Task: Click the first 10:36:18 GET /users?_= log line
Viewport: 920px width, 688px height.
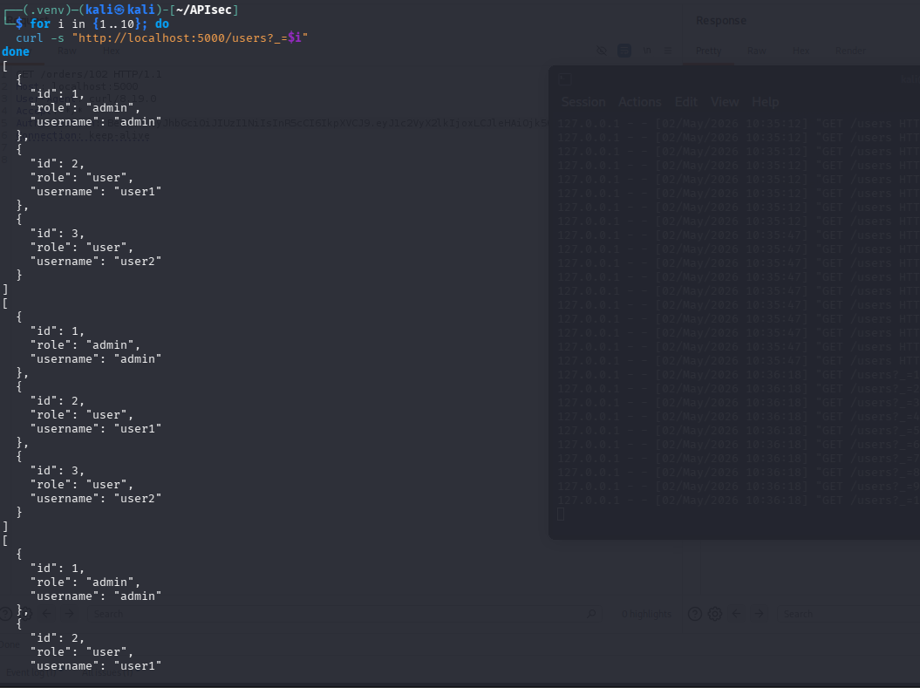Action: coord(738,375)
